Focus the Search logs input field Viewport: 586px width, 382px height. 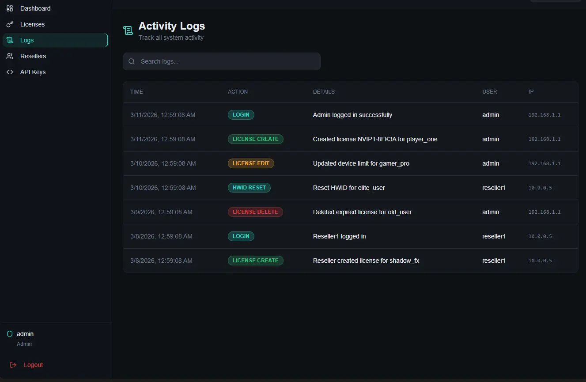coord(222,61)
